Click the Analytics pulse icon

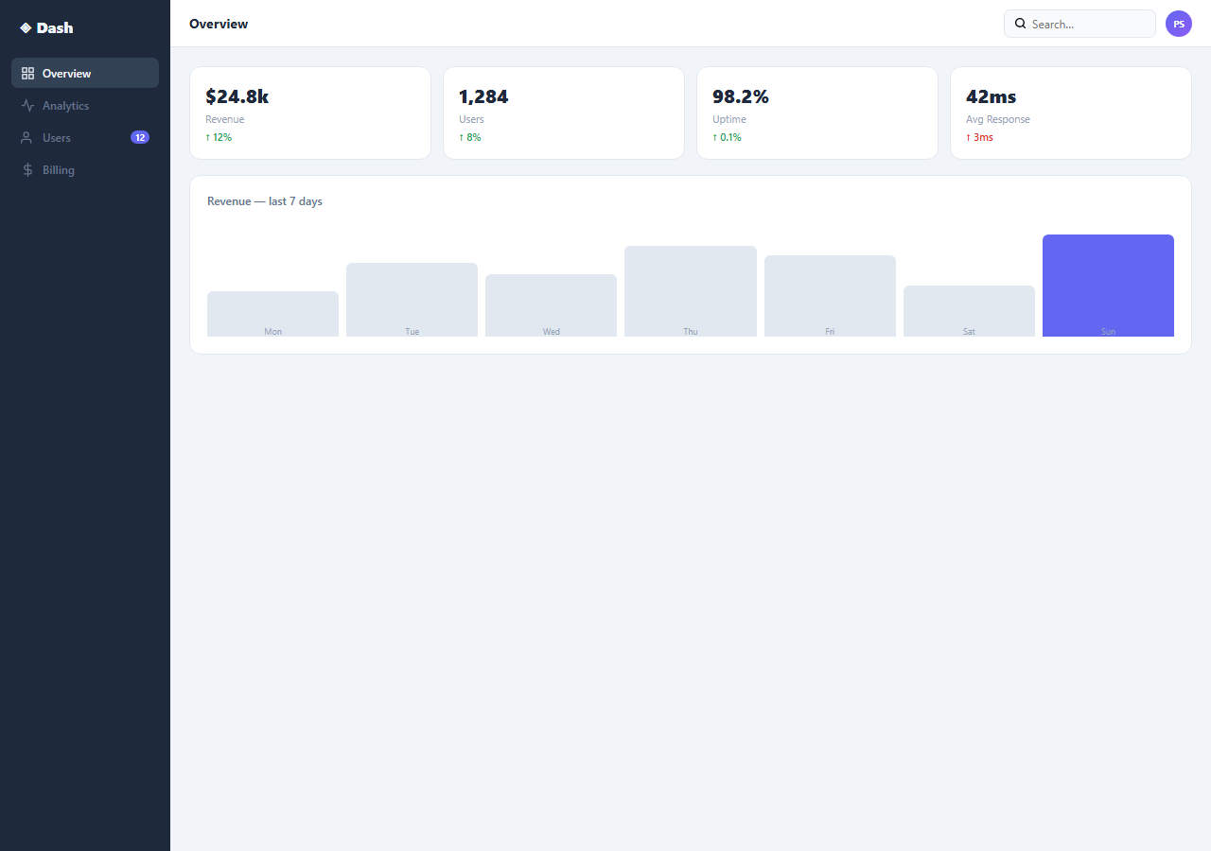coord(27,106)
